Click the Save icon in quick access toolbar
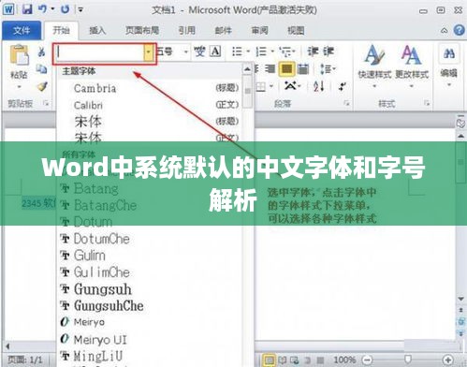 [27, 8]
